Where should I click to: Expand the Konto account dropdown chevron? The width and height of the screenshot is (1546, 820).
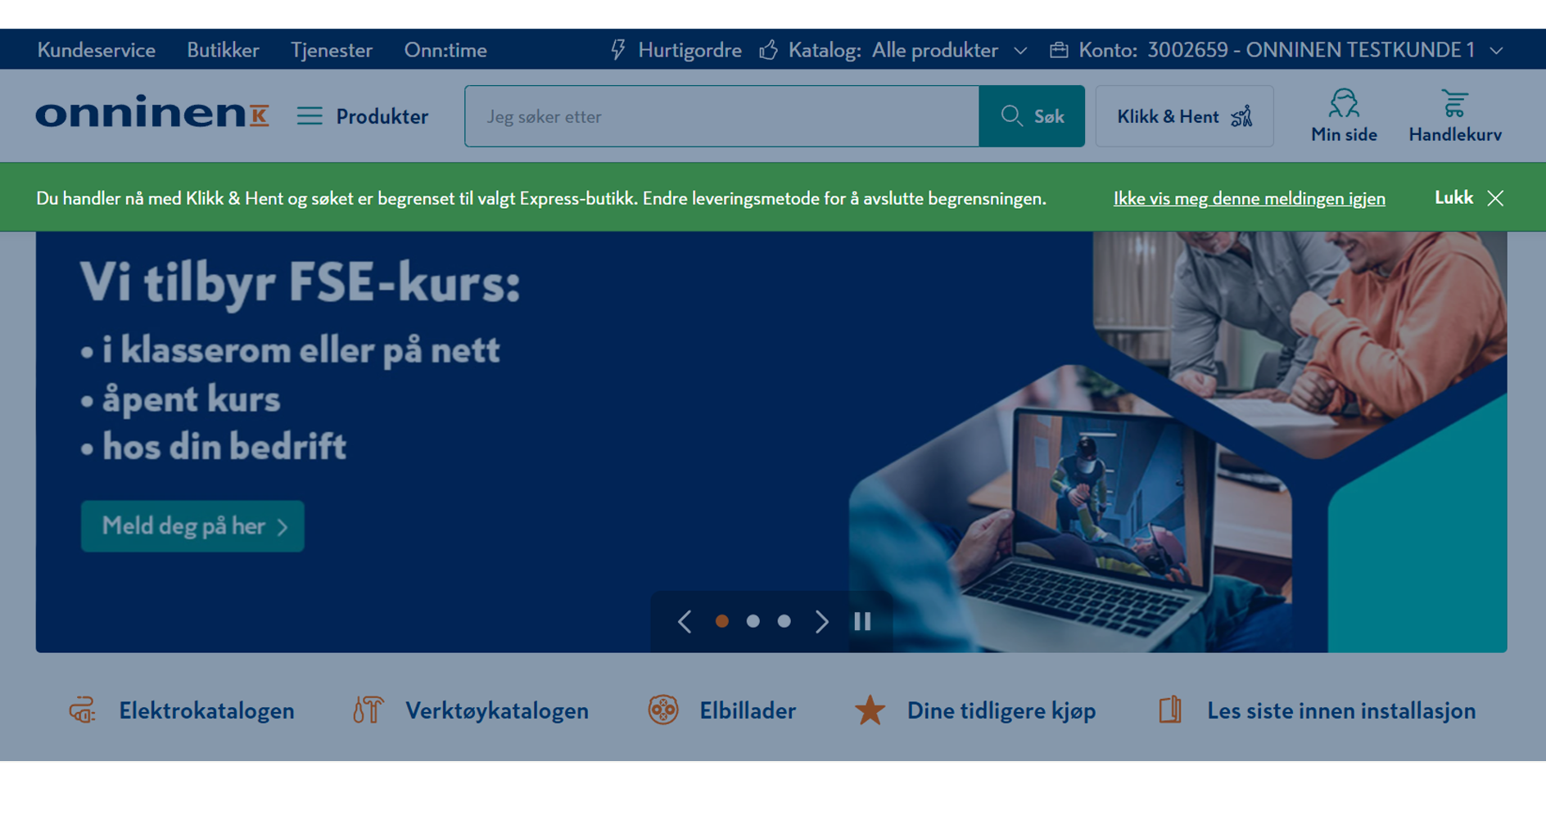point(1496,51)
